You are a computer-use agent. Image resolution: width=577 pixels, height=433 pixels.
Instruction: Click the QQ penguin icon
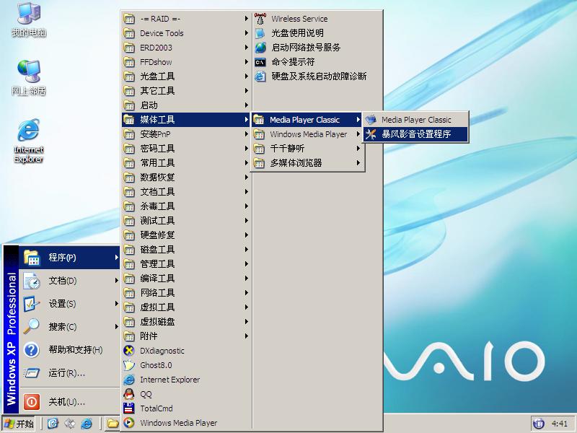(129, 394)
